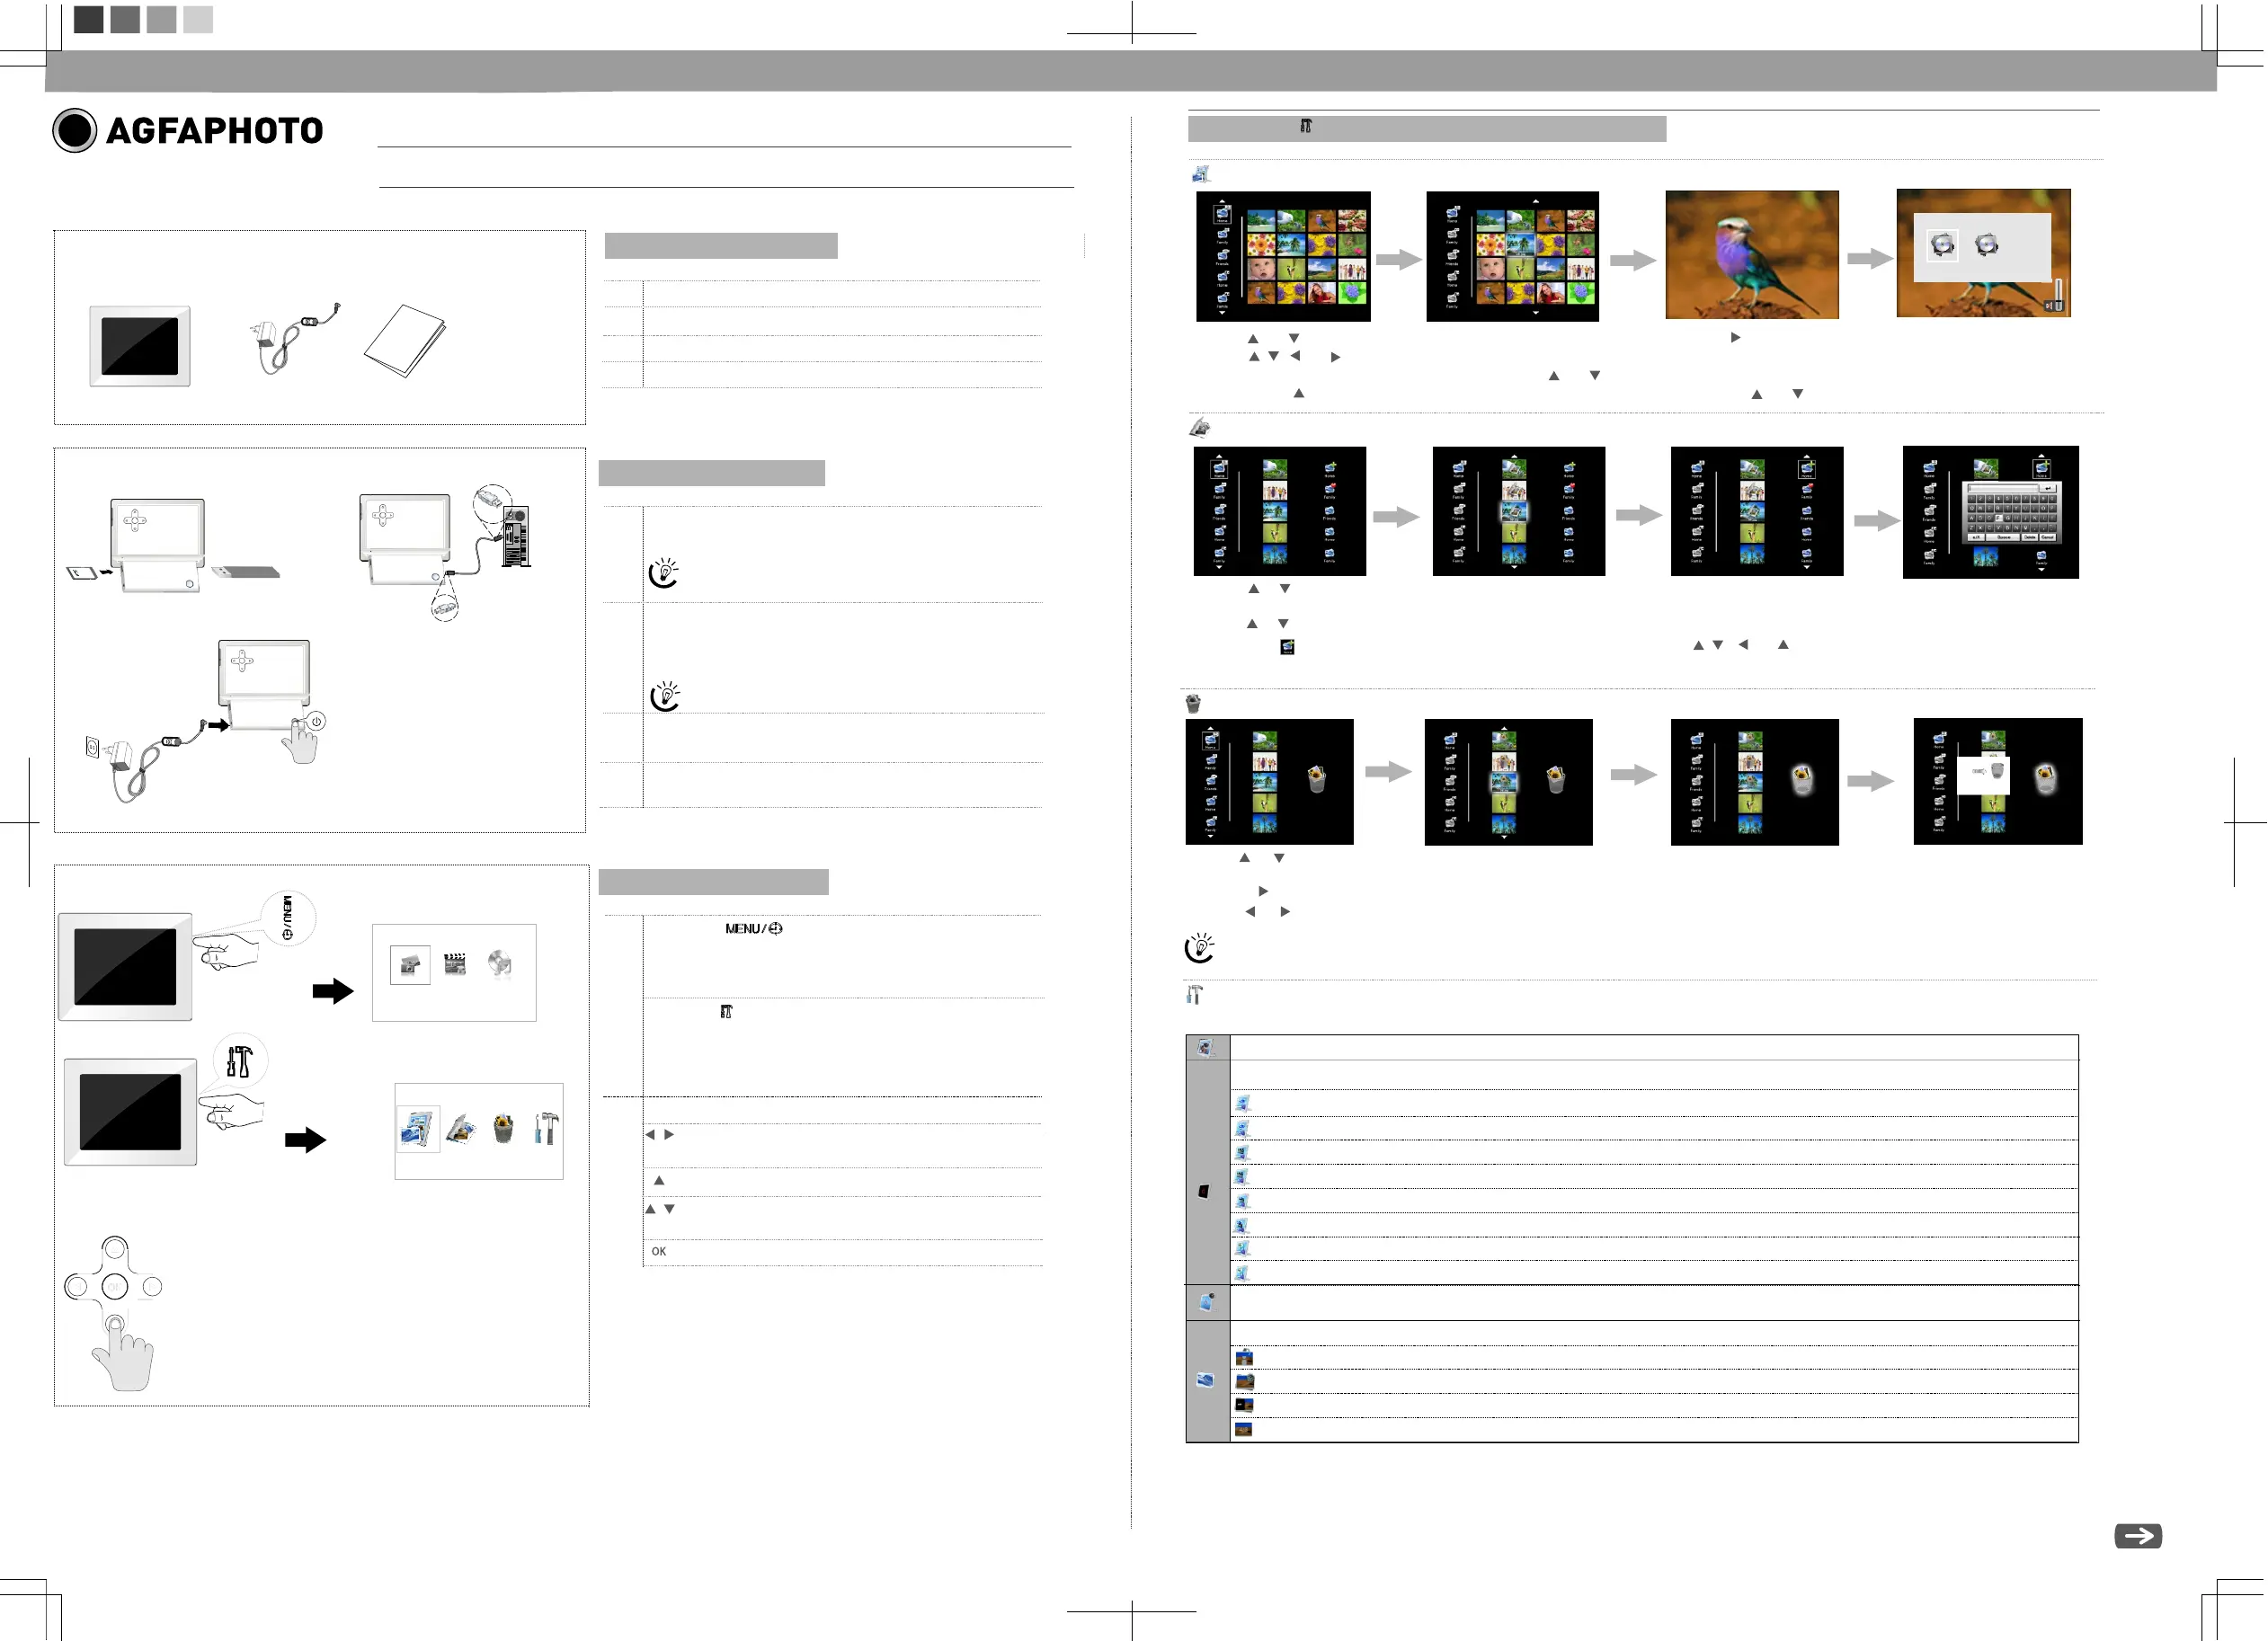Click the scroll-down arrow beneath second thumbnail grid

point(1536,313)
